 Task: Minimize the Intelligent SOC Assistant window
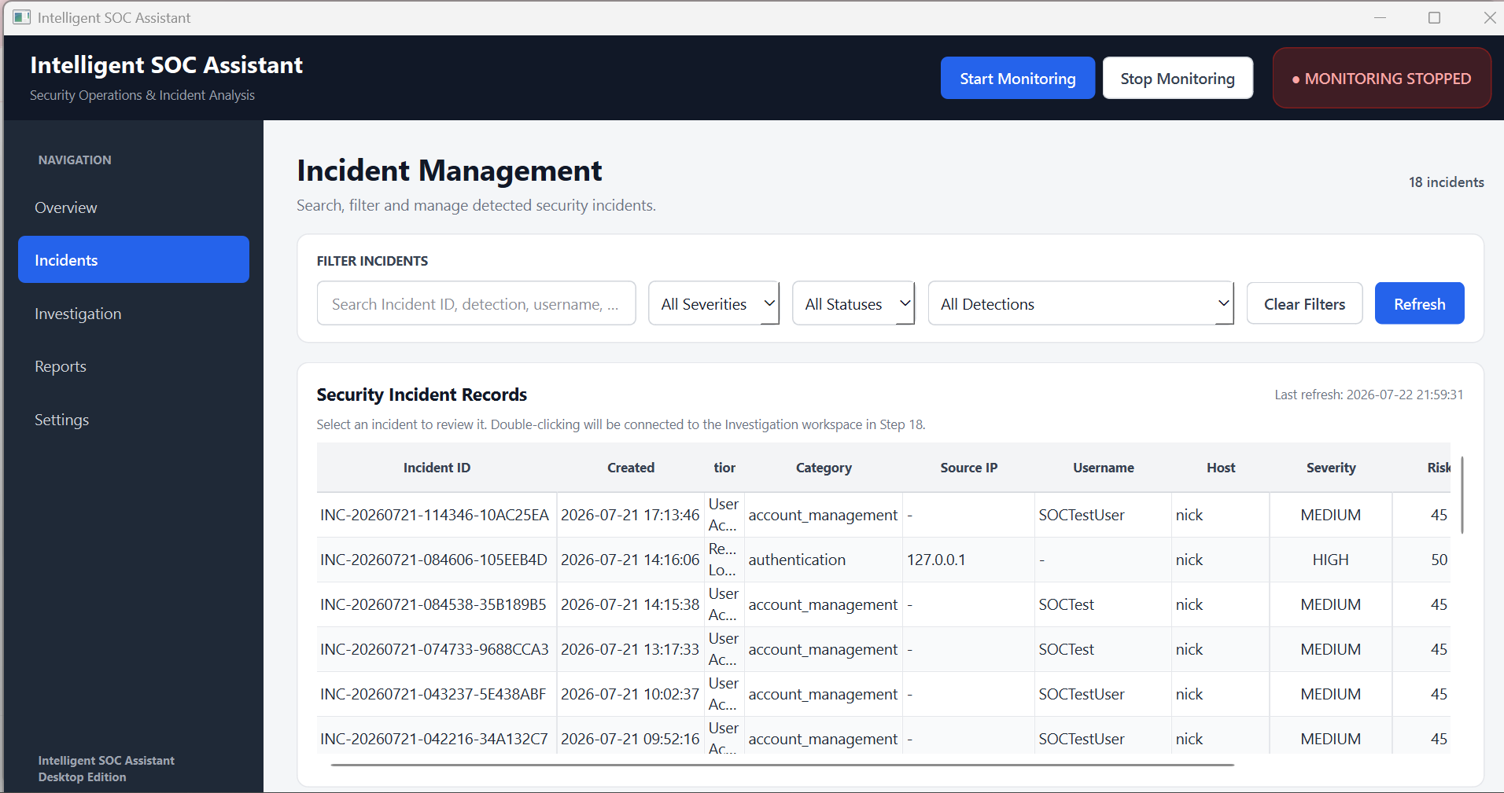[x=1380, y=17]
